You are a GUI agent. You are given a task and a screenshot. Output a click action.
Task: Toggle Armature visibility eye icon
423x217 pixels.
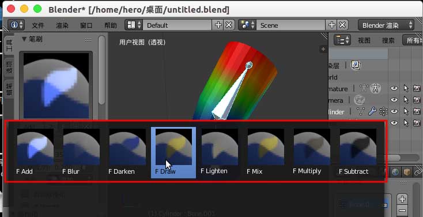(394, 89)
